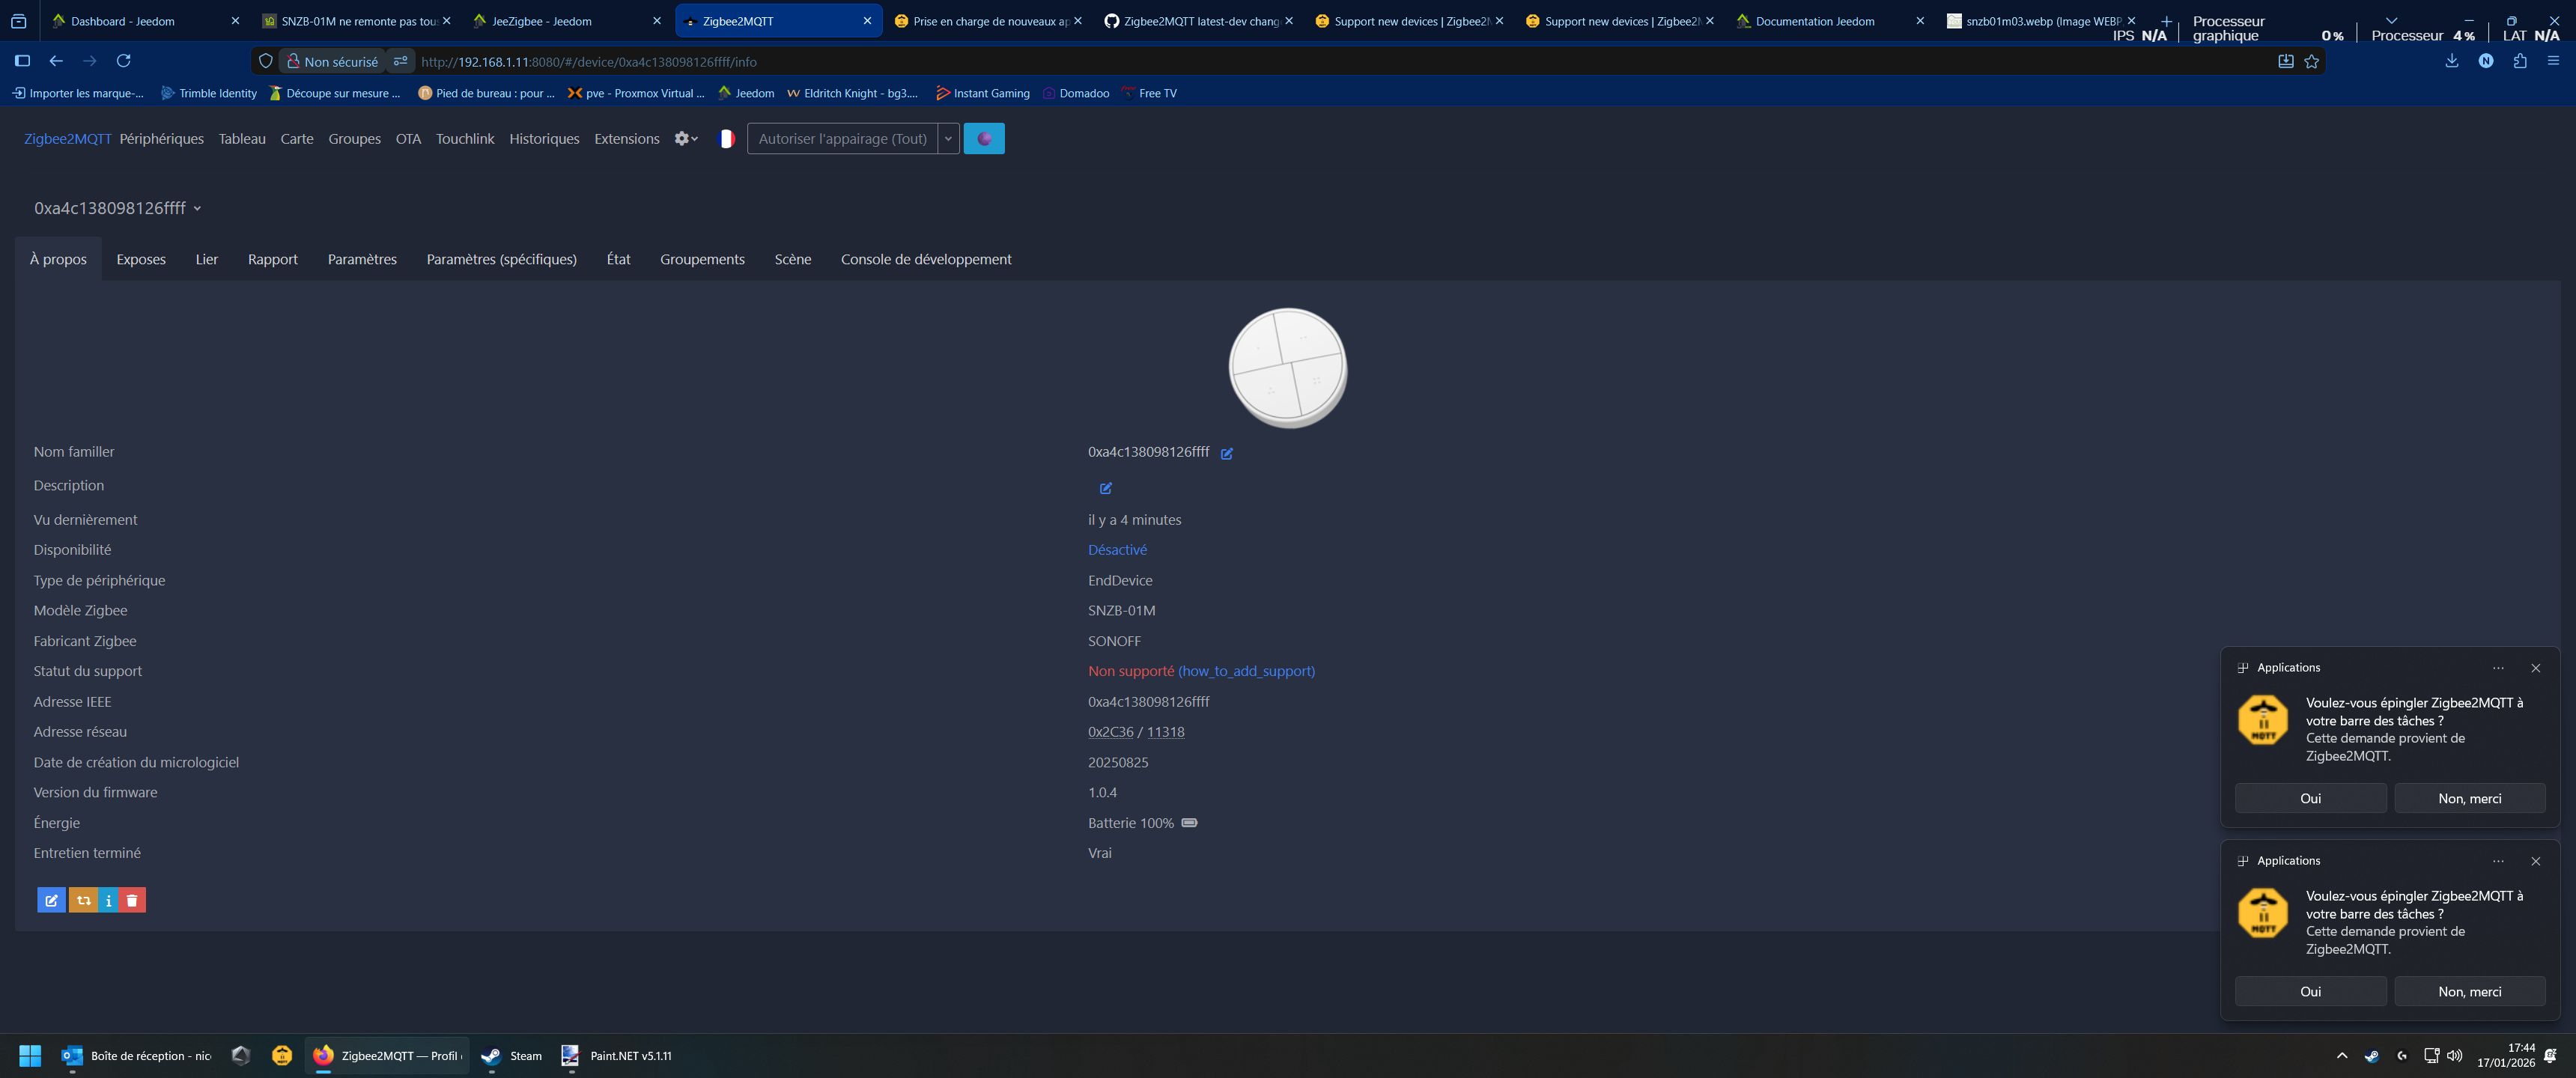Image resolution: width=2576 pixels, height=1078 pixels.
Task: Click the French flag language icon
Action: point(727,139)
